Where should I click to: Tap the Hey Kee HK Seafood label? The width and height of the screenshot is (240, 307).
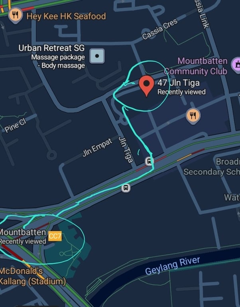point(66,16)
